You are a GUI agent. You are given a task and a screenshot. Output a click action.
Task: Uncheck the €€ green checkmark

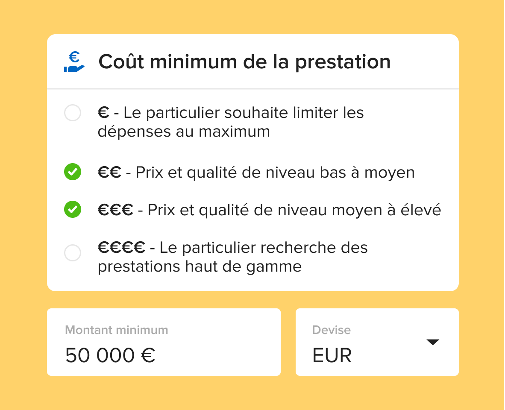click(x=72, y=172)
